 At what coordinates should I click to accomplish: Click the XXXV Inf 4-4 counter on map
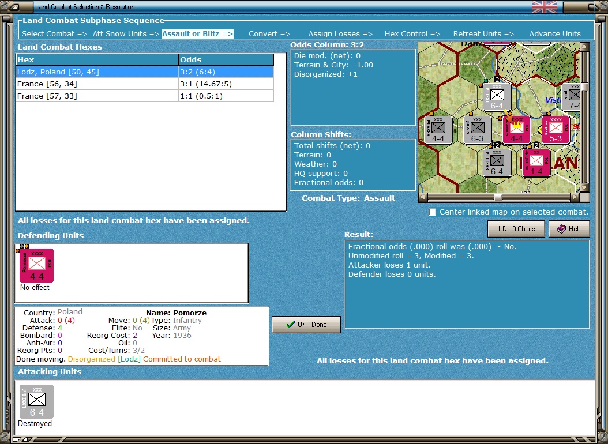click(438, 129)
